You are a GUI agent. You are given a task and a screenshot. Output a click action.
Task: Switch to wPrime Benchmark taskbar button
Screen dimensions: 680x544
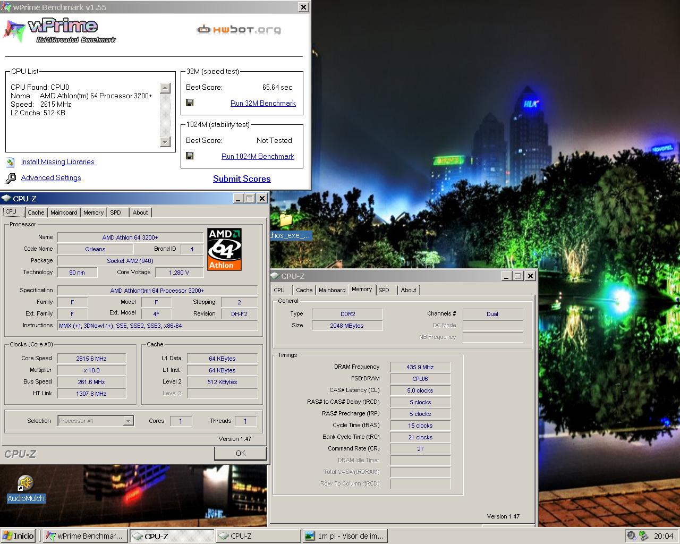(x=86, y=536)
